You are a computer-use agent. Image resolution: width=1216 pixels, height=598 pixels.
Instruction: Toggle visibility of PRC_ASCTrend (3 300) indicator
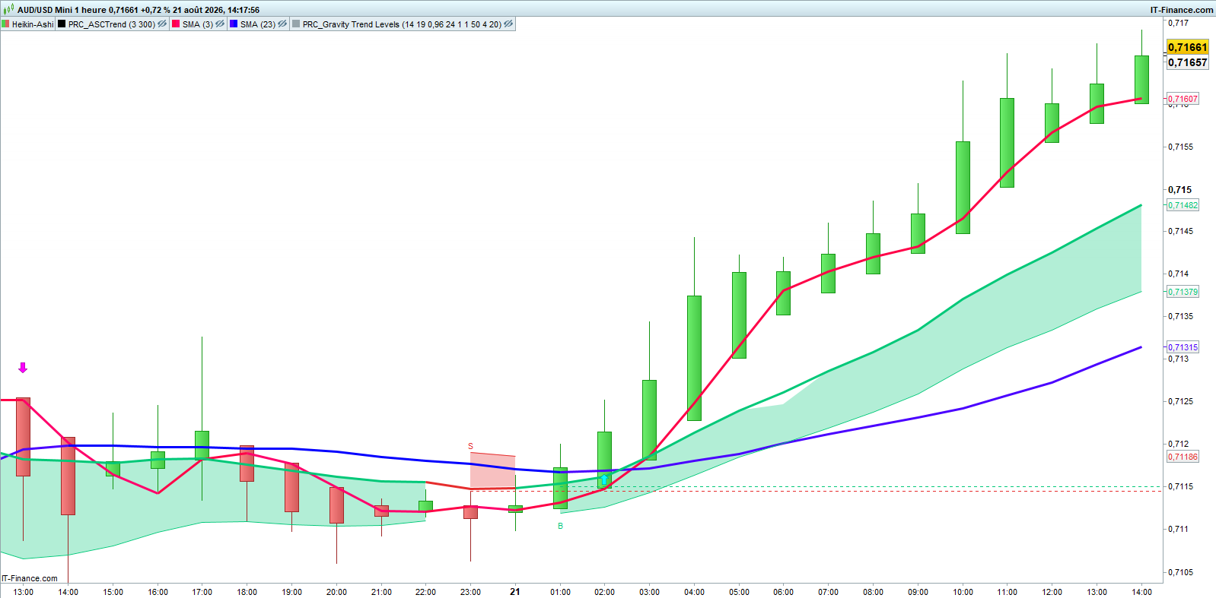[x=162, y=24]
